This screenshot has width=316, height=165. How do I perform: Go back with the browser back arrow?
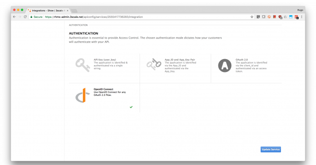point(14,17)
